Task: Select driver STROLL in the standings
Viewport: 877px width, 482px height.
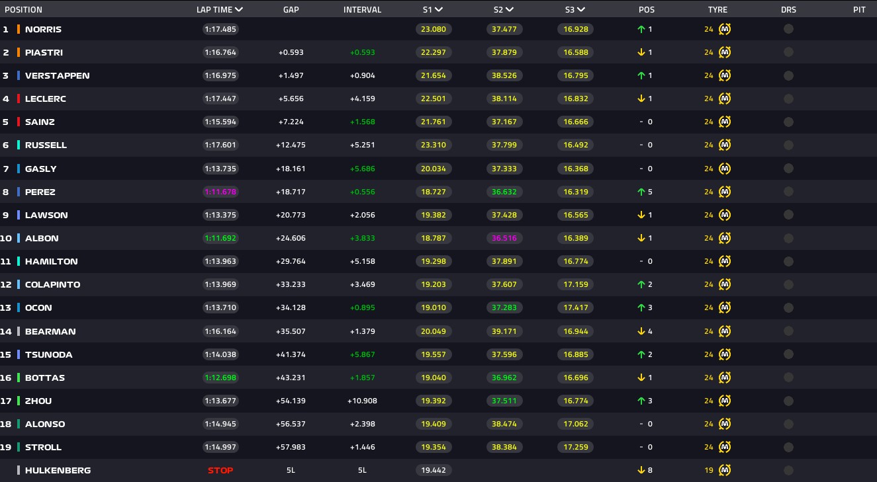Action: point(43,447)
